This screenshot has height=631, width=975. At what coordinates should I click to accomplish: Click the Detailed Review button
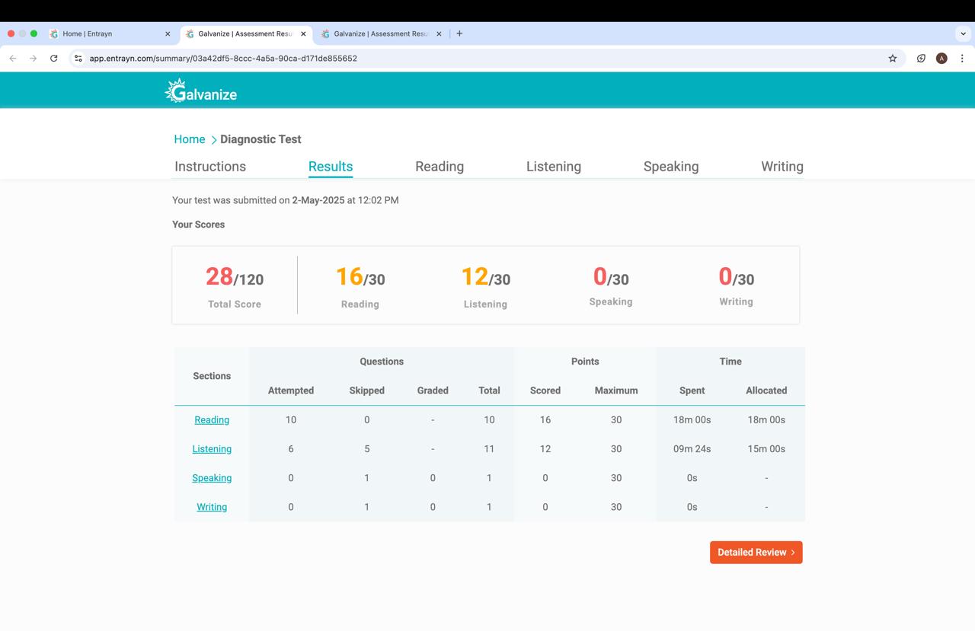click(x=756, y=553)
